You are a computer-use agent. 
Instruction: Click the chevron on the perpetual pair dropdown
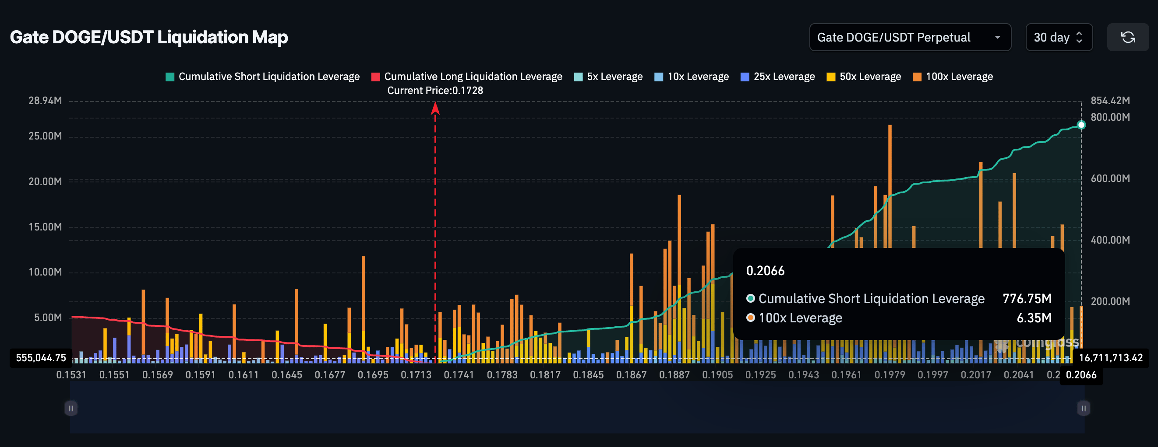(x=998, y=37)
